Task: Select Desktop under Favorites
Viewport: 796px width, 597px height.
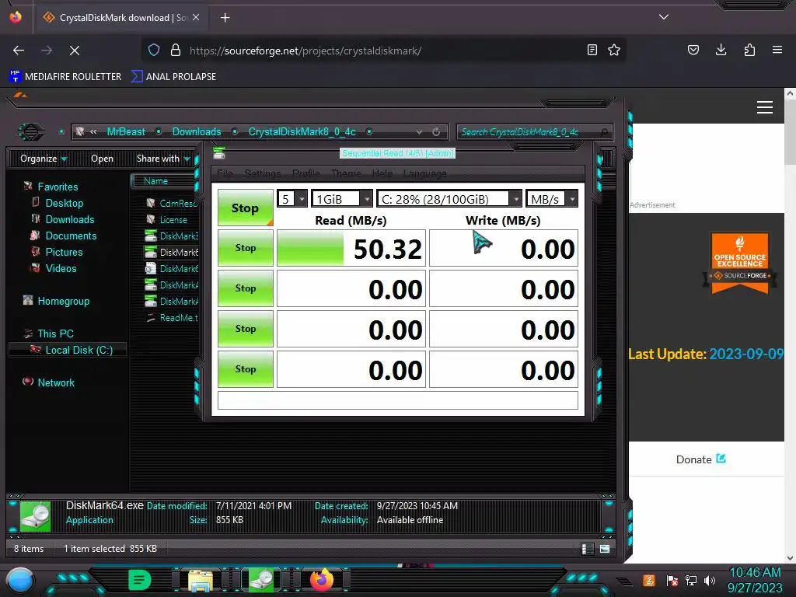Action: pos(64,203)
